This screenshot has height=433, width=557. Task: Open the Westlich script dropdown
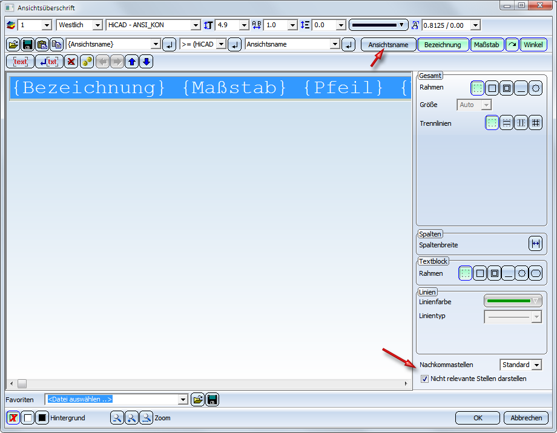coord(97,25)
